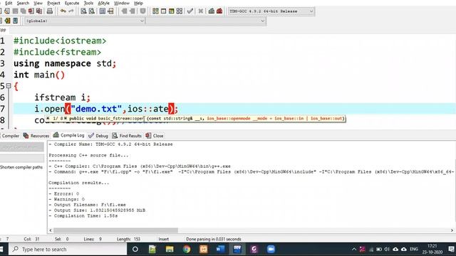Click the greyed Abort Compilation button

coord(22,147)
